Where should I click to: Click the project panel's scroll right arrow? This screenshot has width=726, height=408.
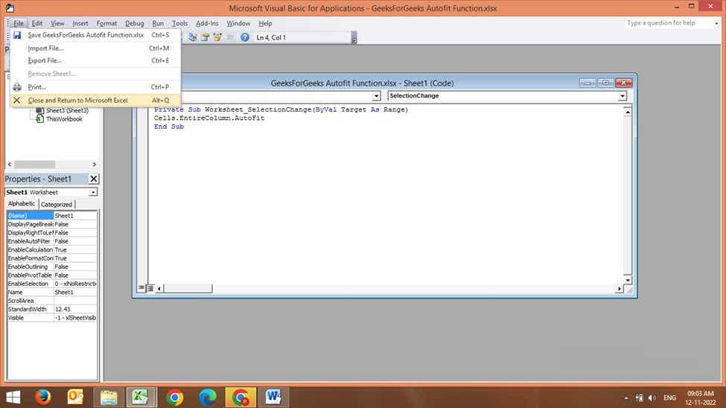click(x=95, y=165)
